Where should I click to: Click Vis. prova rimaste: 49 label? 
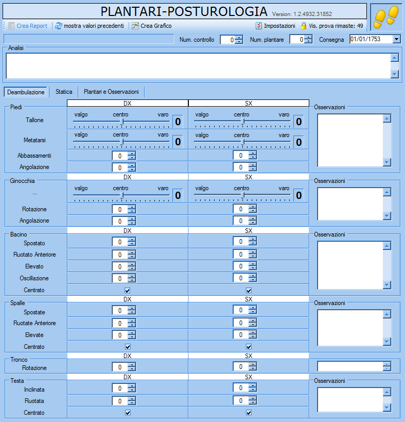(336, 26)
